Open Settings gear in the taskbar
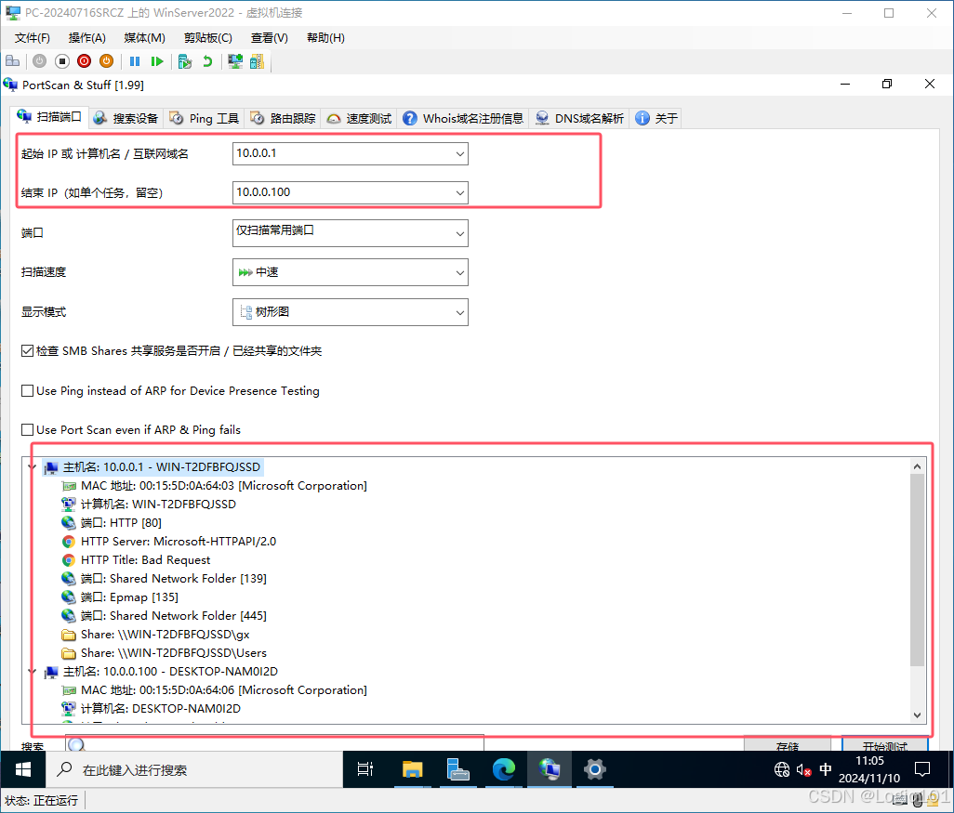This screenshot has width=954, height=813. pos(594,770)
